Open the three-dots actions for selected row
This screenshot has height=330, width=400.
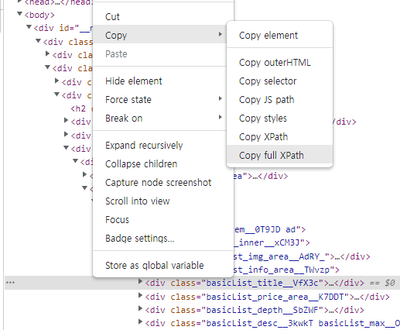click(10, 283)
